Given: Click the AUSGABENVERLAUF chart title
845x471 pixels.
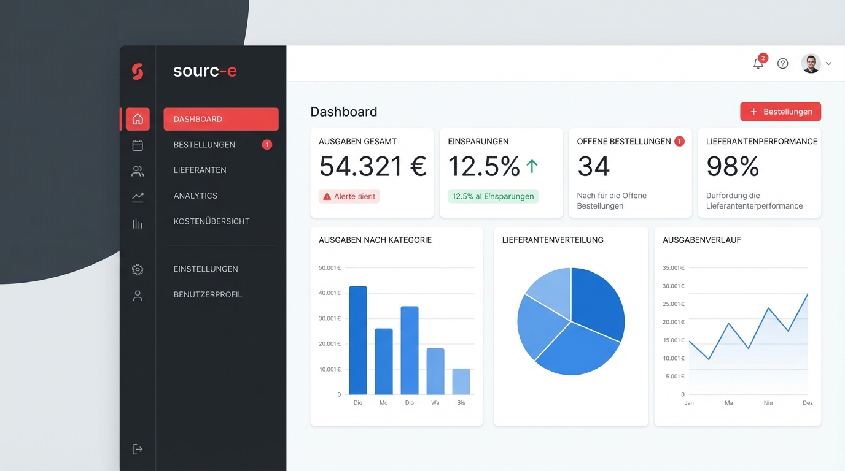Looking at the screenshot, I should click(x=702, y=240).
